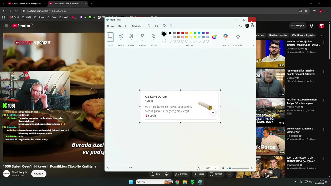Screen dimensions: 331x186
Task: Undo the last action in Paint
Action: (x=164, y=26)
